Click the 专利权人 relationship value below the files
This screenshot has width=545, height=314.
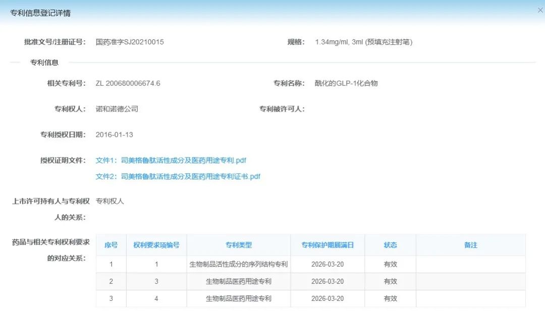tap(110, 201)
